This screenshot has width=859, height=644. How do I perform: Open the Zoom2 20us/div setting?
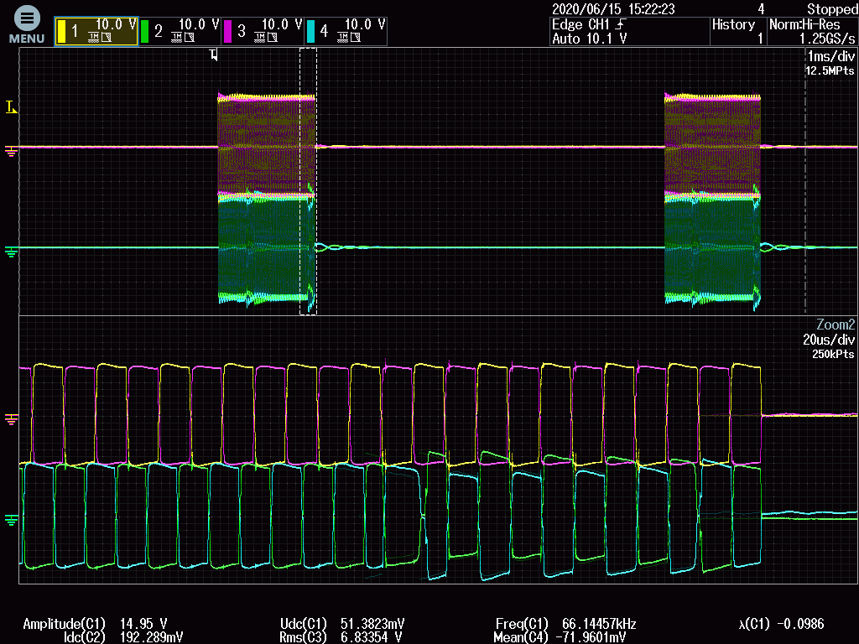point(827,340)
